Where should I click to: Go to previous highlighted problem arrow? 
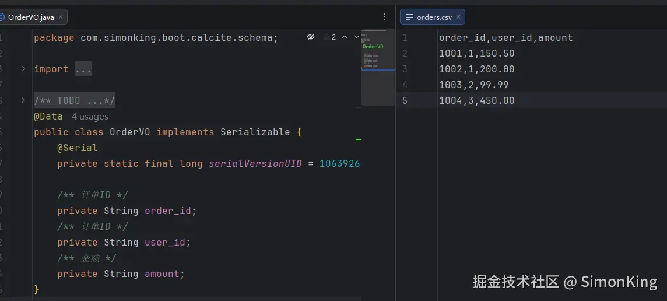(344, 37)
